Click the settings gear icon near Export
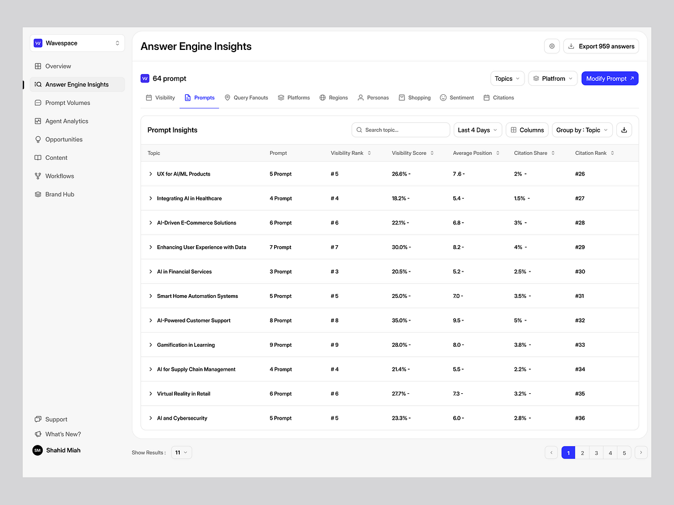674x505 pixels. coord(552,46)
